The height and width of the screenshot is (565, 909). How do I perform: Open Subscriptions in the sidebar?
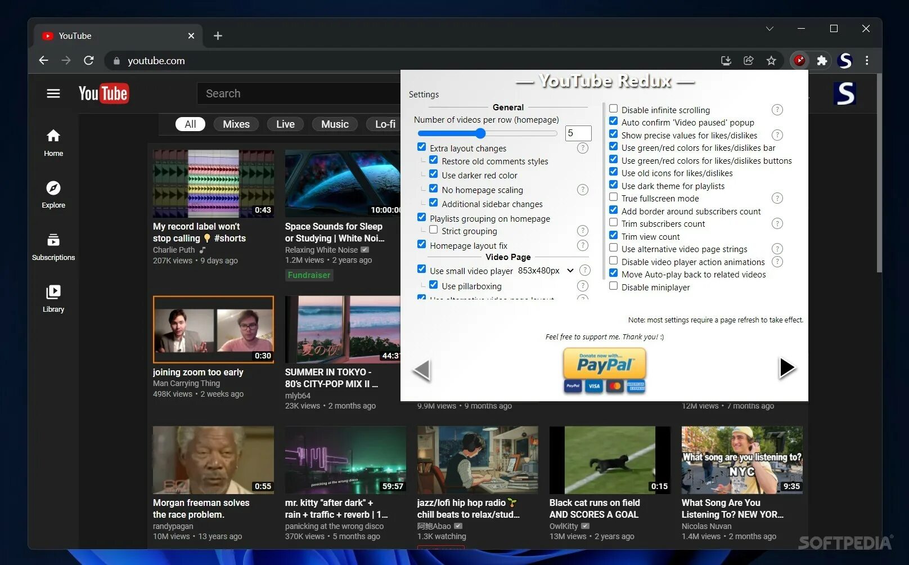tap(53, 246)
